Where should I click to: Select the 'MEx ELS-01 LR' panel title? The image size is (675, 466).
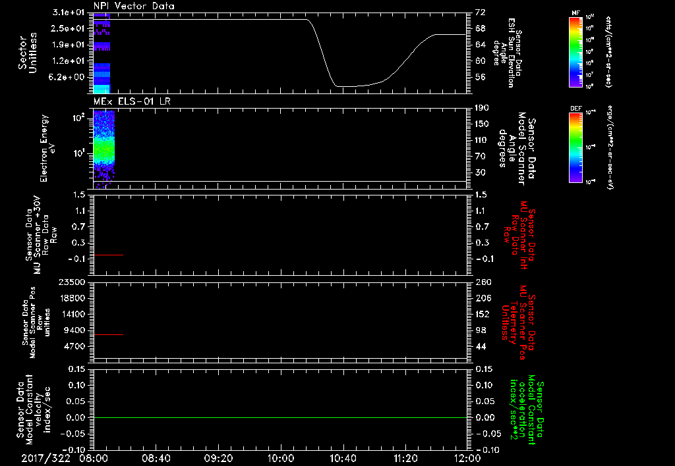coord(132,101)
